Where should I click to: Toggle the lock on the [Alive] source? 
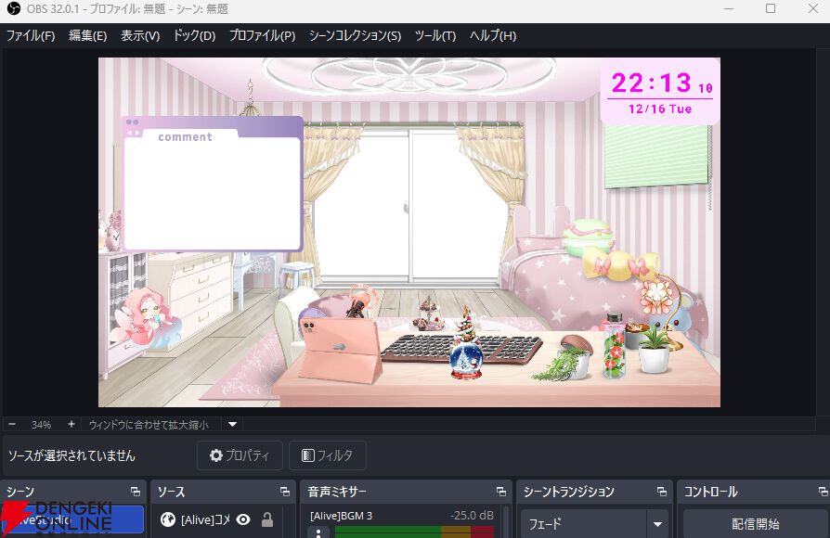267,519
